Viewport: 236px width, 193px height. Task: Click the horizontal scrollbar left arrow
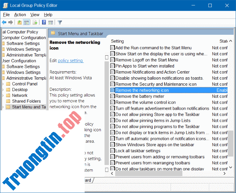112,173
